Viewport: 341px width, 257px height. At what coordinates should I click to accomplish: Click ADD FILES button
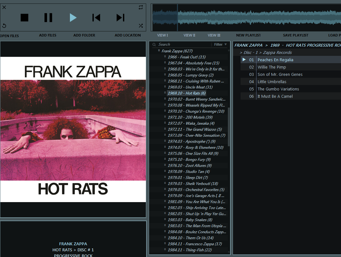(48, 35)
